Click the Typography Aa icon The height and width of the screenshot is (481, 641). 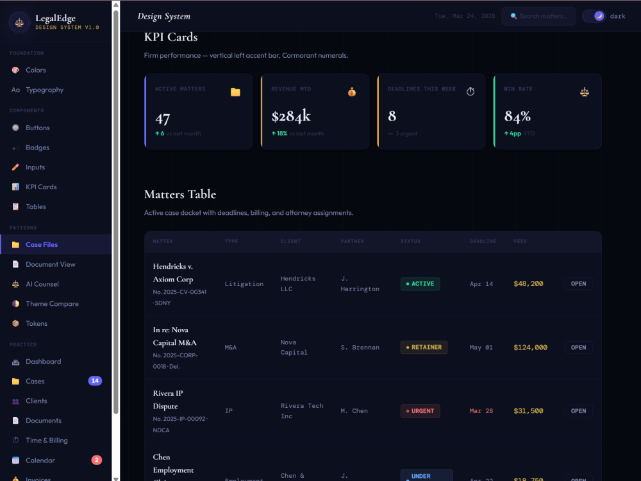click(15, 90)
